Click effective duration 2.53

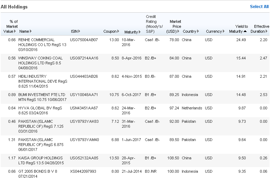[x=264, y=95]
